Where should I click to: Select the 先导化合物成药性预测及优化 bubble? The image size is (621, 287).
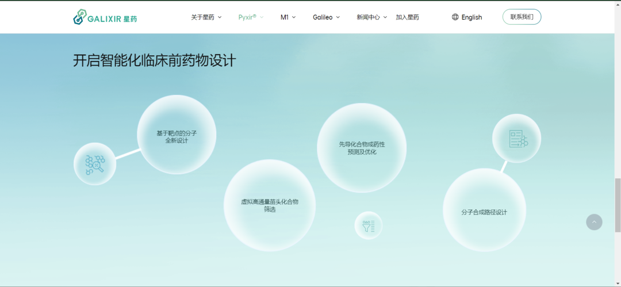tap(362, 148)
